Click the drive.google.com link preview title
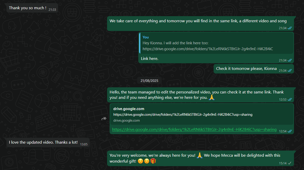This screenshot has width=304, height=170. pyautogui.click(x=129, y=109)
